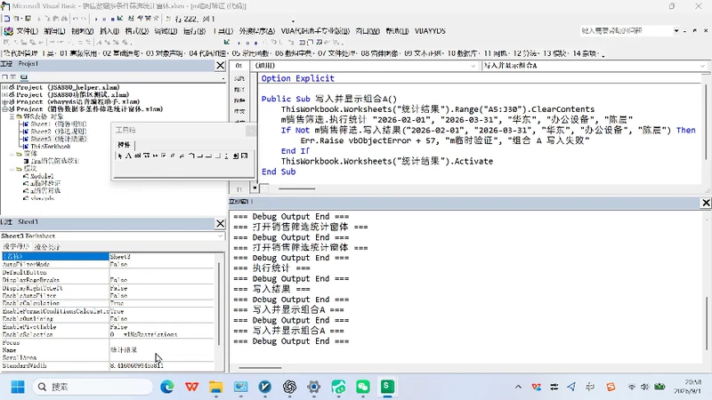
Task: Close the floating toolbox window
Action: point(251,131)
